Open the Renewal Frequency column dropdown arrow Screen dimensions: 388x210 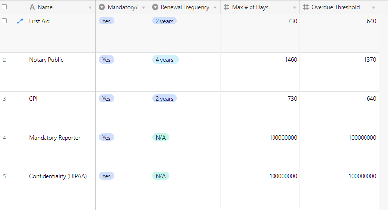pos(215,8)
